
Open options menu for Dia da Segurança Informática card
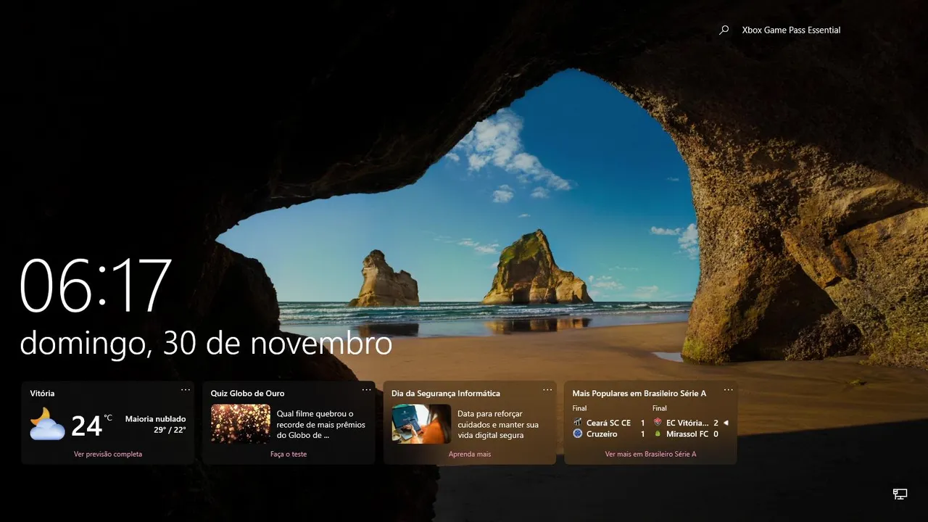(x=547, y=390)
